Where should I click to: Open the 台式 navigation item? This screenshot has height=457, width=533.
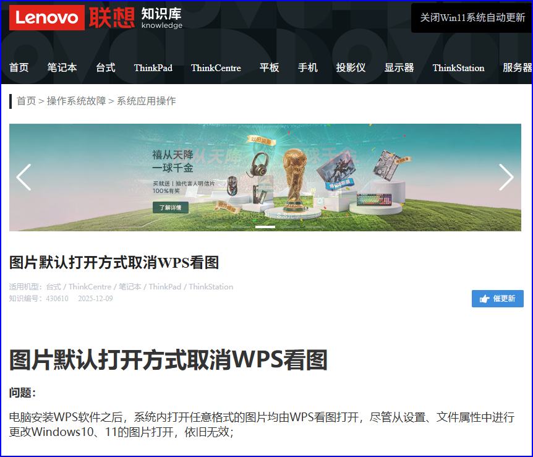(x=105, y=67)
